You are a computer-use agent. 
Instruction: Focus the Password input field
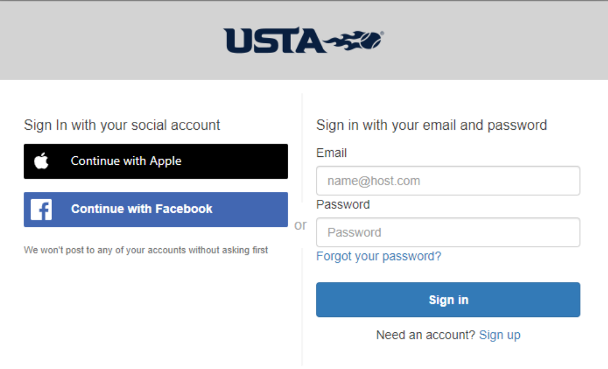(x=448, y=232)
